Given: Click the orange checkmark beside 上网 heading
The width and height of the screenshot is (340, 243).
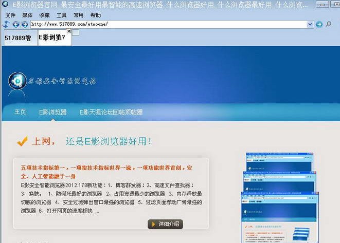Looking at the screenshot, I should 22,141.
